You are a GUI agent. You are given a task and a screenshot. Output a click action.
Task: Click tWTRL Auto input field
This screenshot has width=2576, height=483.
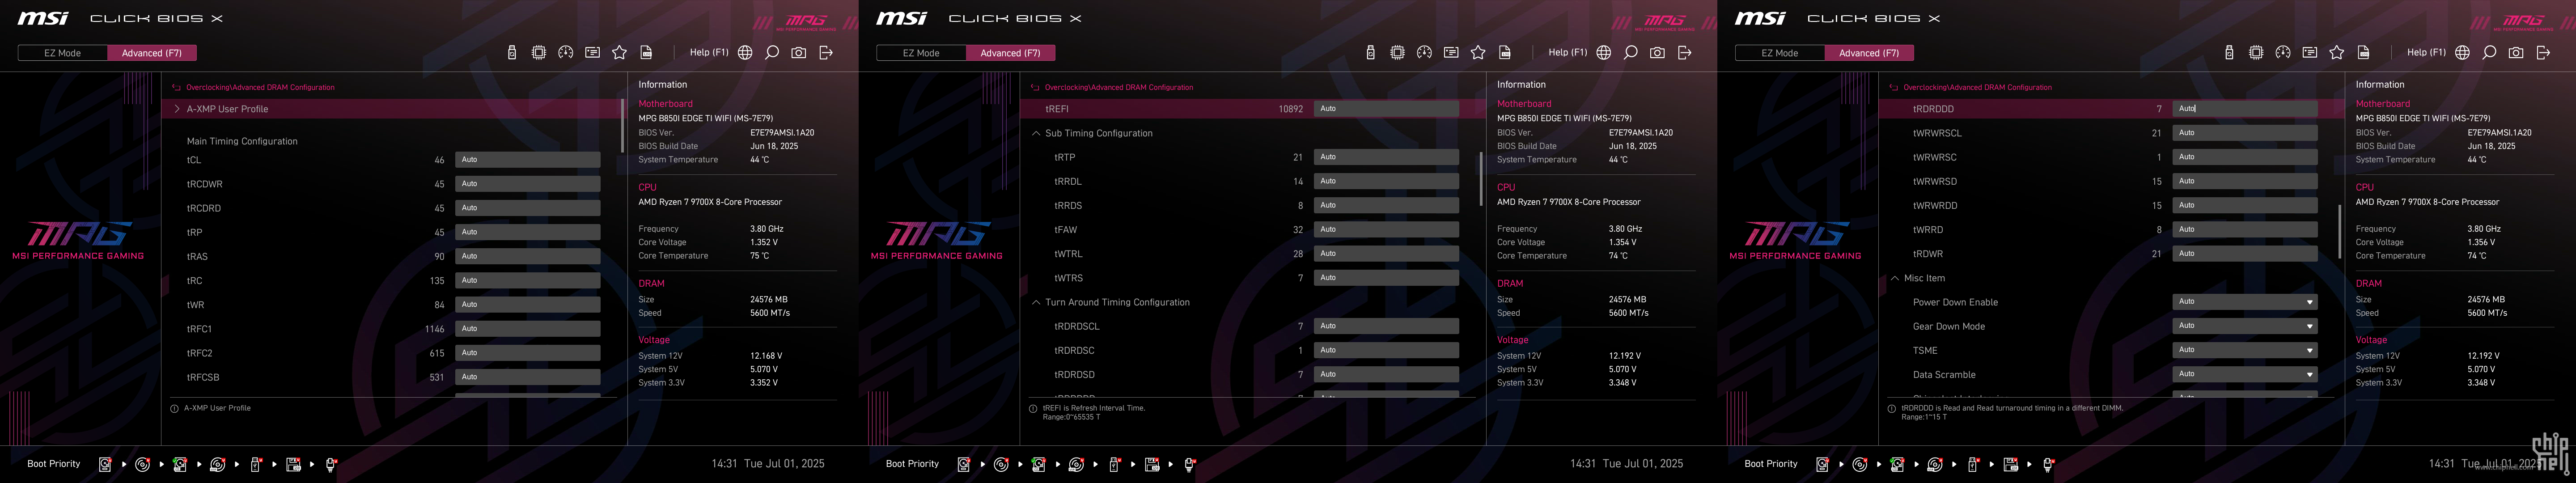1386,254
